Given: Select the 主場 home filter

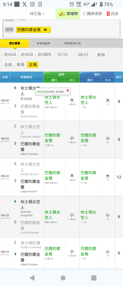Looking at the screenshot, I should point(33,65).
